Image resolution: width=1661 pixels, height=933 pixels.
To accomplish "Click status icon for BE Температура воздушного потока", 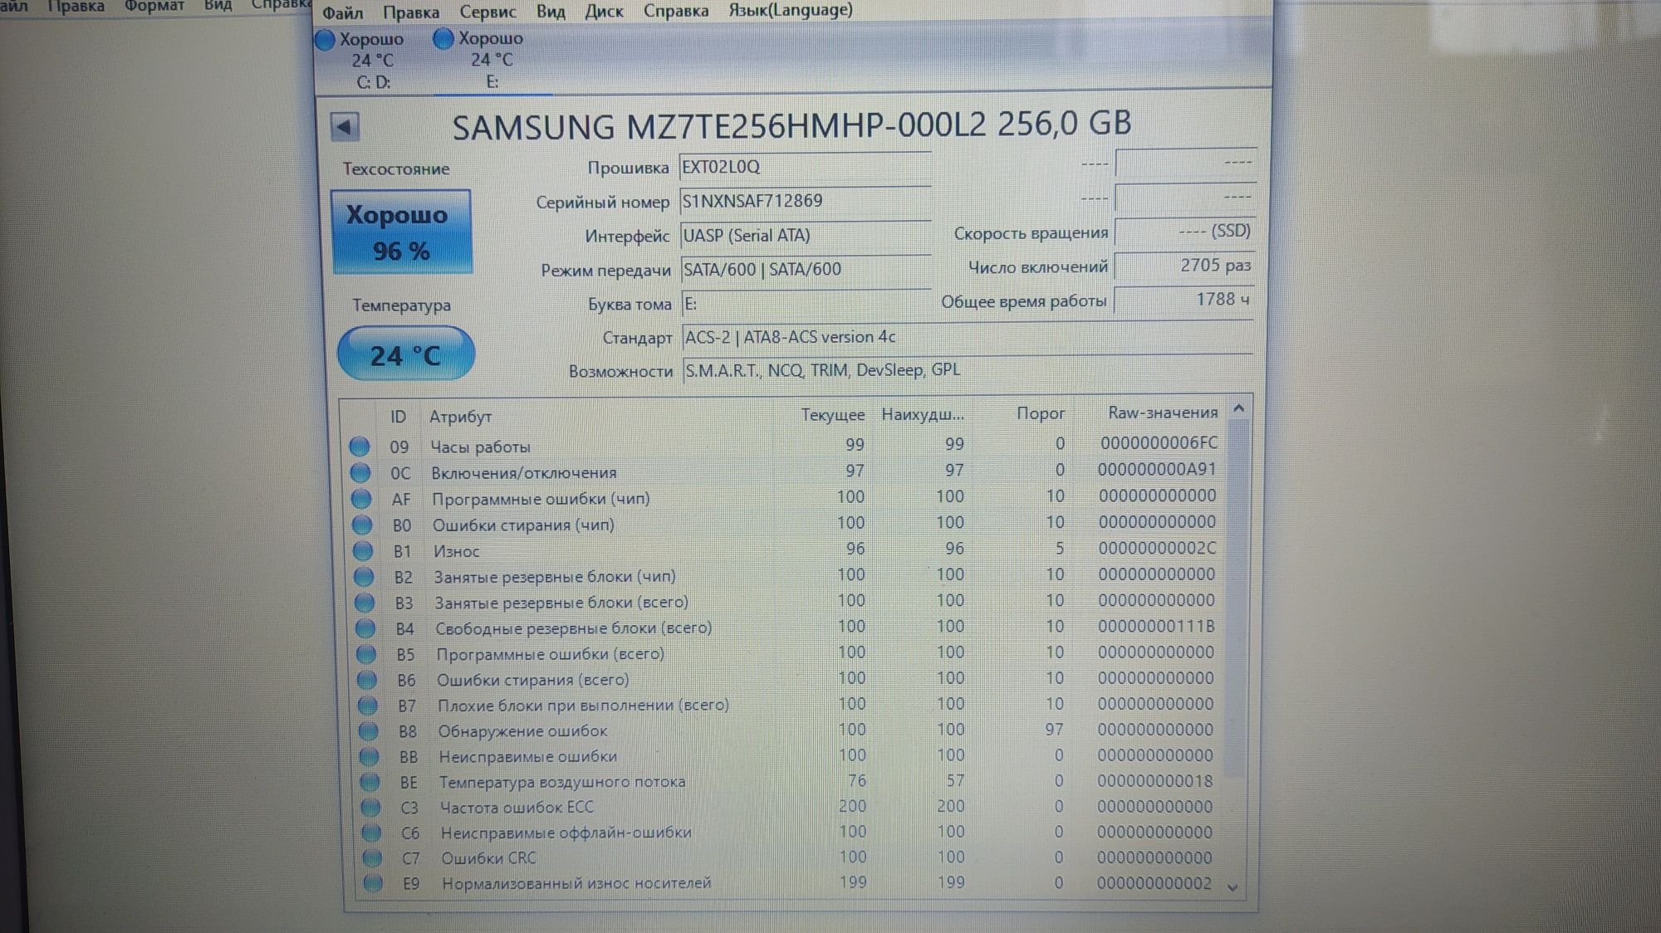I will [370, 782].
